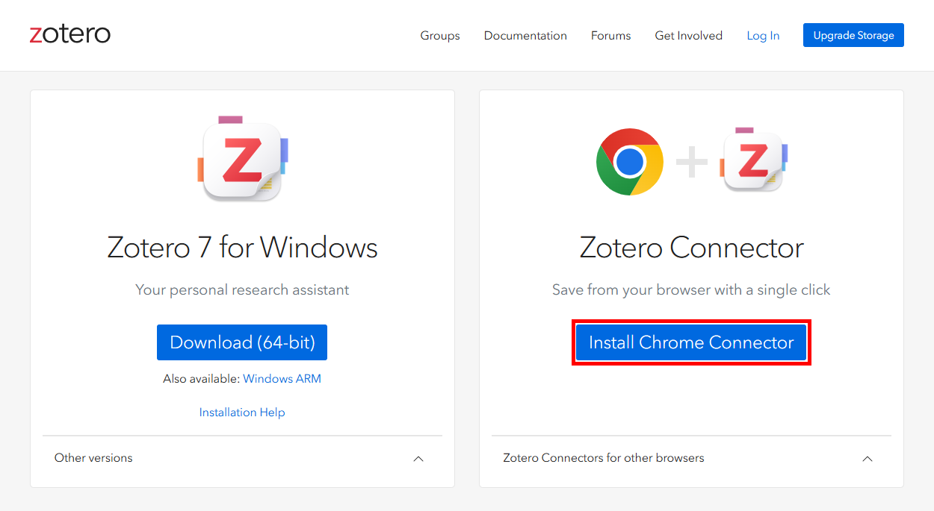Click the plus sign between the two icons
The height and width of the screenshot is (511, 934).
coord(692,162)
